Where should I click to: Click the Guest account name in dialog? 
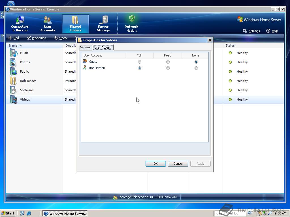(93, 62)
